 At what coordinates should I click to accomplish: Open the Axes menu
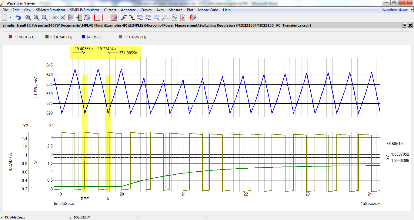pyautogui.click(x=160, y=10)
